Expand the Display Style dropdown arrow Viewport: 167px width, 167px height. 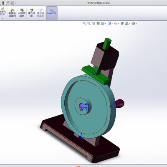click(x=112, y=24)
